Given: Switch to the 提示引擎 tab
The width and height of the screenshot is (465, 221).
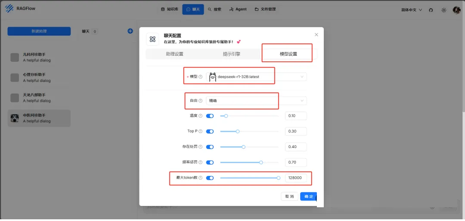Looking at the screenshot, I should [x=231, y=54].
